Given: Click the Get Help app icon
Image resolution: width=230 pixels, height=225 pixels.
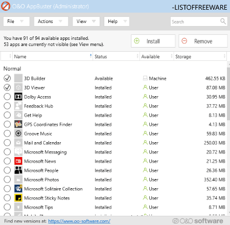Looking at the screenshot, I should pos(18,115).
